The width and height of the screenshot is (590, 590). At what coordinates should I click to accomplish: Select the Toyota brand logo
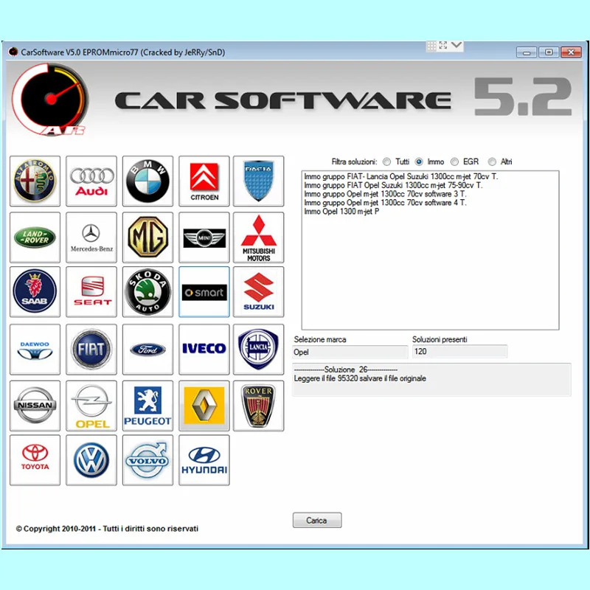point(35,460)
